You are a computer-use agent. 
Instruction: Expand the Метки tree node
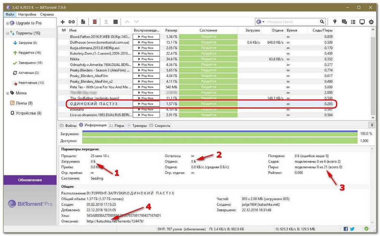pyautogui.click(x=7, y=93)
